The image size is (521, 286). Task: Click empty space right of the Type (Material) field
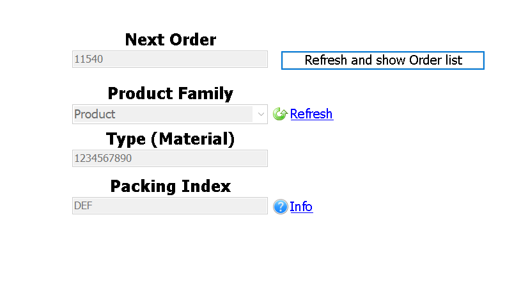[x=384, y=158]
